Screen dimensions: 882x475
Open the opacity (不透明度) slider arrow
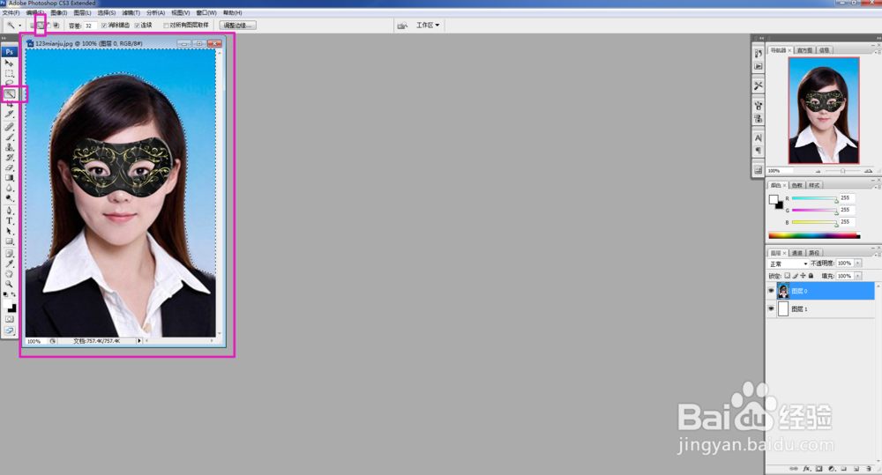tap(858, 263)
